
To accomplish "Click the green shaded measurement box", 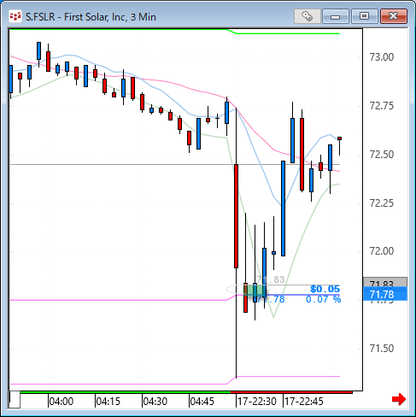I will (255, 290).
